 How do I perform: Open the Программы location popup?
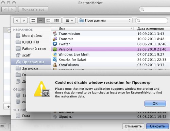click(x=105, y=21)
